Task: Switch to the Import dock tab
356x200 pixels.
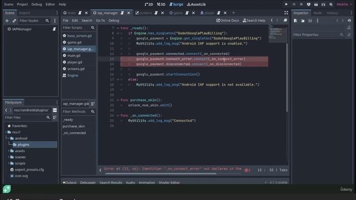Action: tap(24, 13)
